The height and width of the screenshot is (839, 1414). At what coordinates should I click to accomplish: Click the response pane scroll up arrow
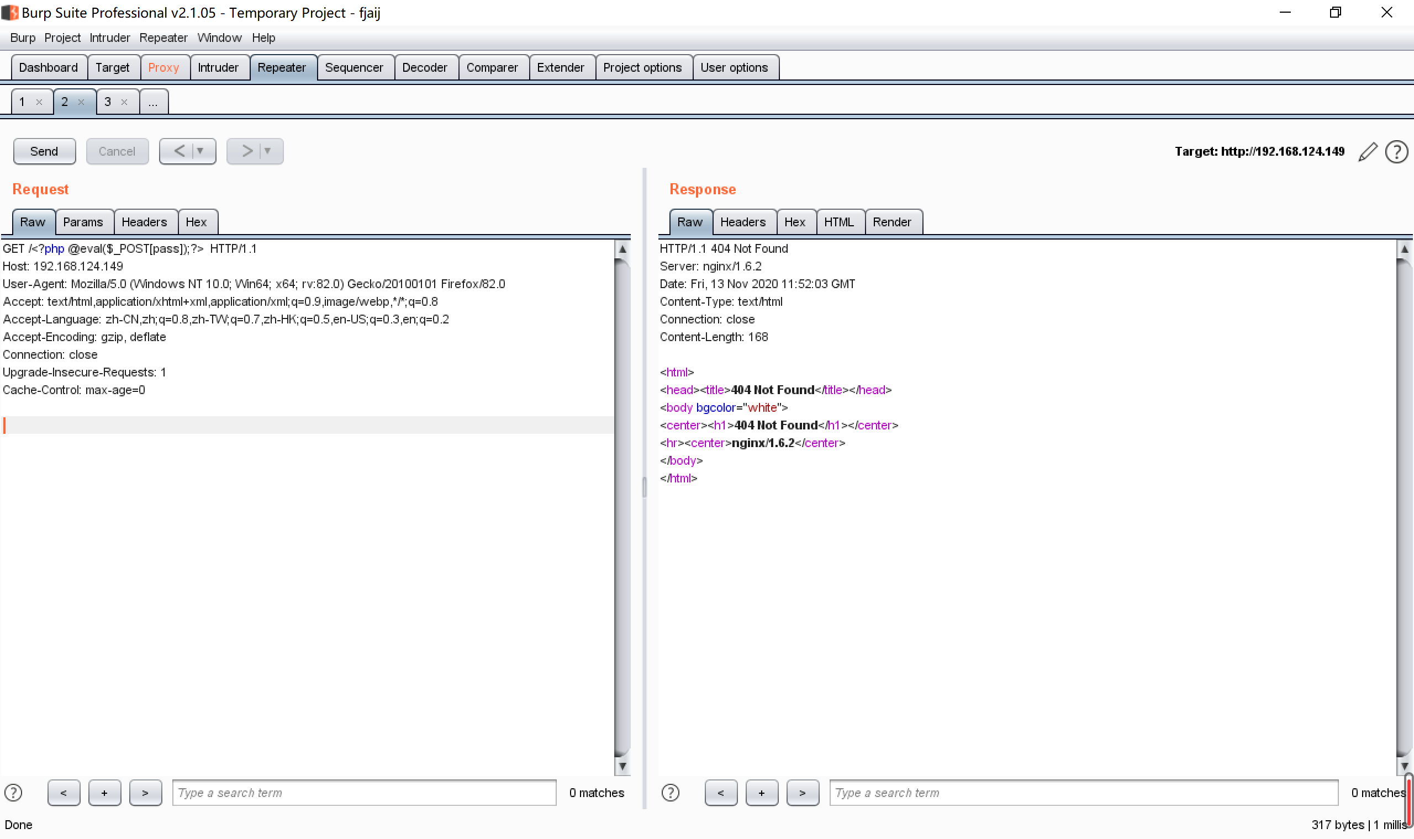coord(1404,249)
